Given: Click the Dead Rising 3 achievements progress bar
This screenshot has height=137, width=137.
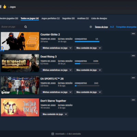Looking at the screenshot, I should tap(87, 64).
